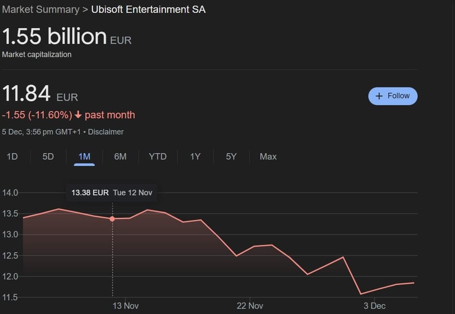The image size is (455, 314).
Task: Click the plus icon on Follow button
Action: point(380,96)
